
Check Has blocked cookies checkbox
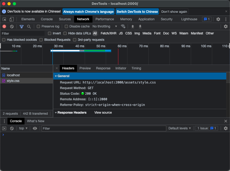pyautogui.click(x=4, y=40)
